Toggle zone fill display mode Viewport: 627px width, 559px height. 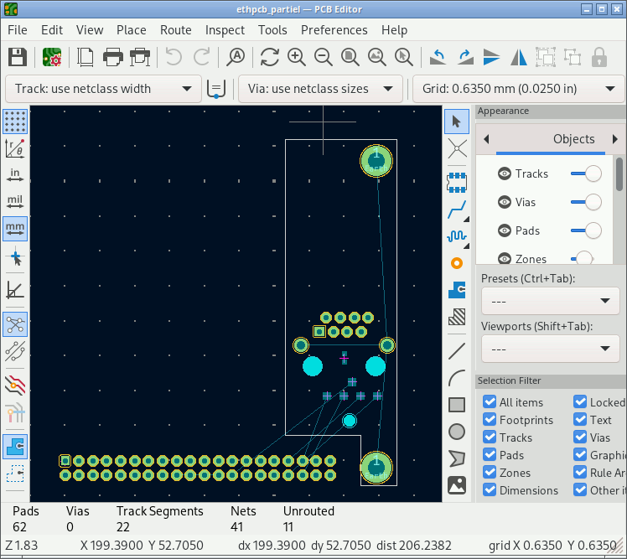click(15, 447)
